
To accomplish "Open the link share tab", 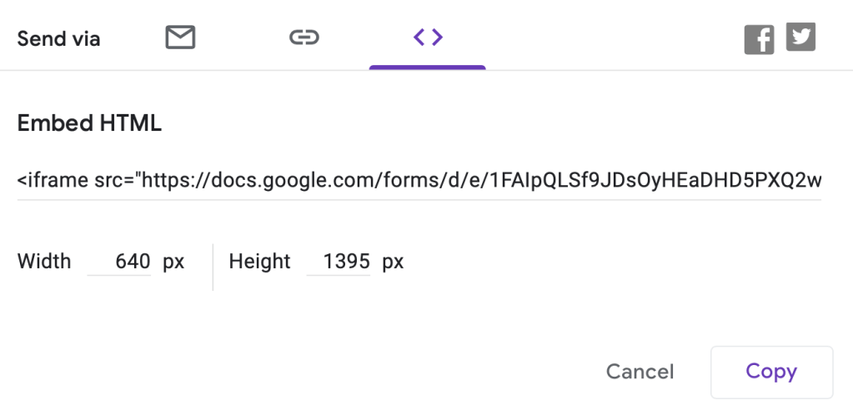I will (304, 38).
